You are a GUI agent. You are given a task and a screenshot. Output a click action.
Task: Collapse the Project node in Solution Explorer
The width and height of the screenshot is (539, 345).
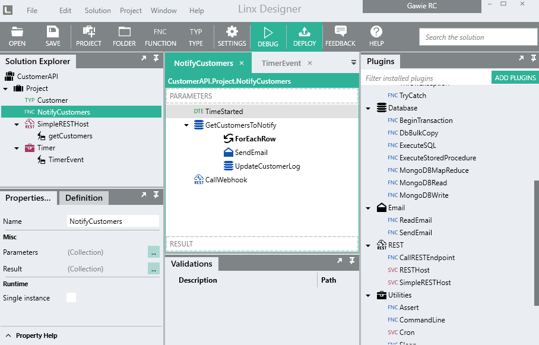pyautogui.click(x=5, y=88)
